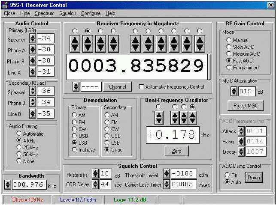
Task: Open the Configure menu
Action: (x=91, y=13)
